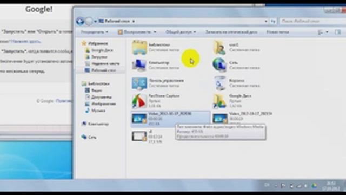Click the refresh button next to the address bar
The height and width of the screenshot is (195, 346).
(273, 21)
